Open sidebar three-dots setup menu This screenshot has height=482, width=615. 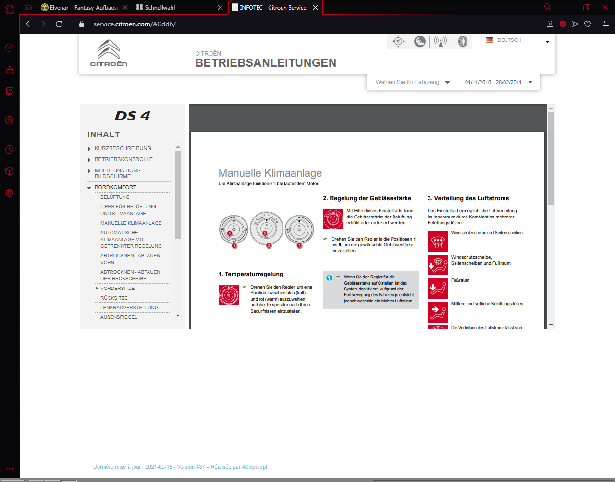(9, 469)
